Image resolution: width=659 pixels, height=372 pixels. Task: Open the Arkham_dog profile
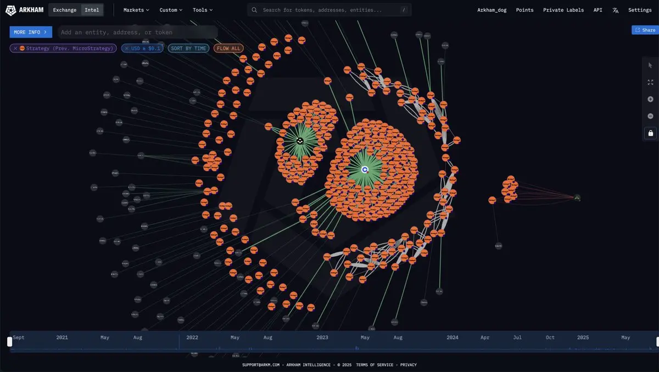pos(493,10)
